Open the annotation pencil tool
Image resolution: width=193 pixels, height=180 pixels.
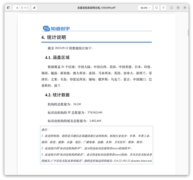click(x=34, y=8)
